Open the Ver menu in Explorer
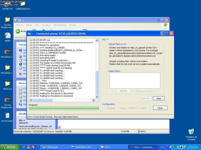 [x=37, y=25]
